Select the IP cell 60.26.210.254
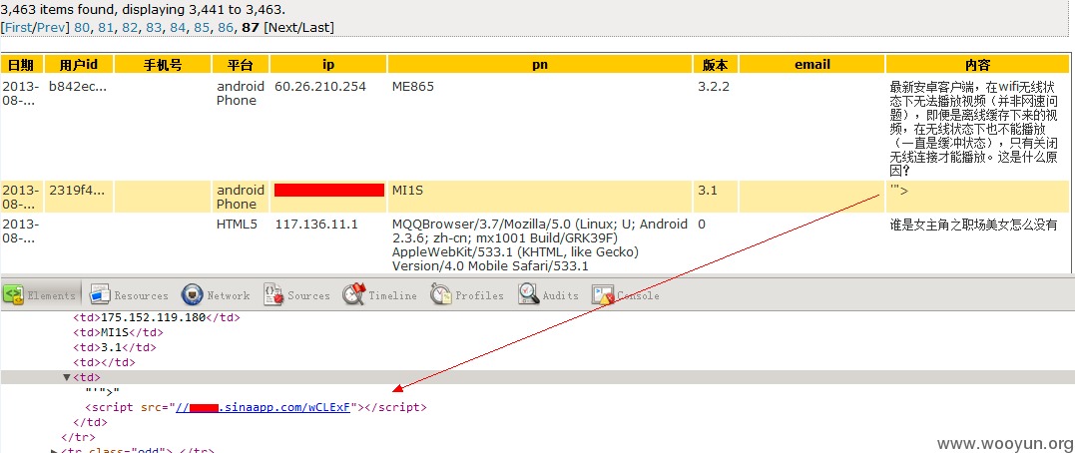 coord(320,87)
